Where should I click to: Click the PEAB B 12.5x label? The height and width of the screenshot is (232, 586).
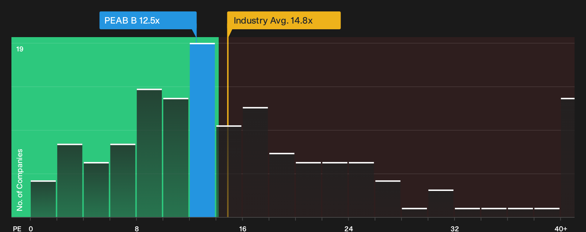[x=148, y=20]
